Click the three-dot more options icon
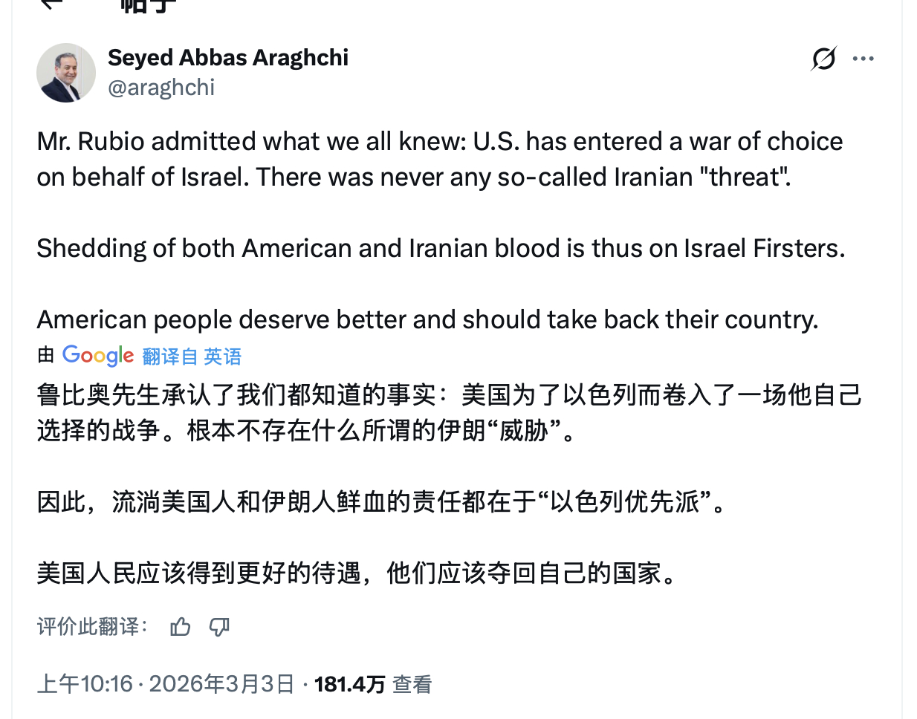 [x=863, y=58]
